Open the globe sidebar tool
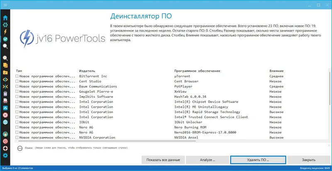332x171 pixels. coord(5,122)
